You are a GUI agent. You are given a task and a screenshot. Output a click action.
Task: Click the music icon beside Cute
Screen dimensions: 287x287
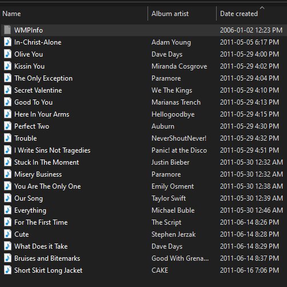[7, 234]
